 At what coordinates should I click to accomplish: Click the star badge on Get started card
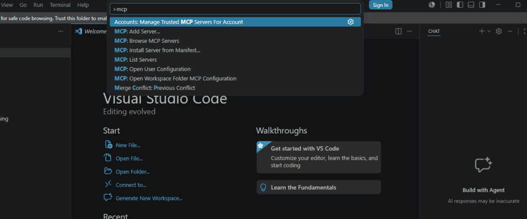point(261,146)
